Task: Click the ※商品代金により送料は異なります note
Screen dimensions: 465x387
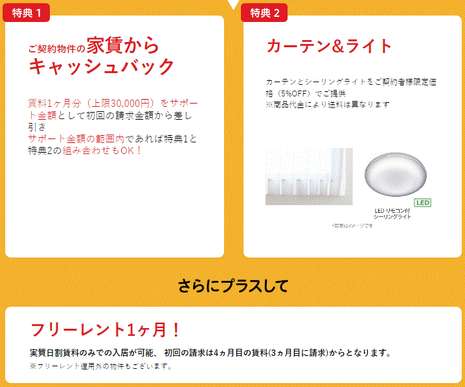Action: click(327, 104)
